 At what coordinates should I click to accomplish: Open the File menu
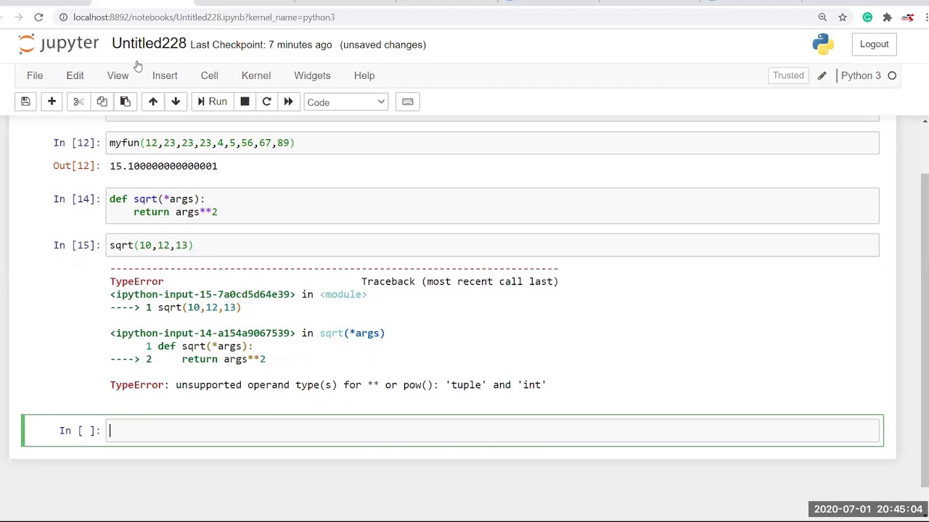coord(35,75)
